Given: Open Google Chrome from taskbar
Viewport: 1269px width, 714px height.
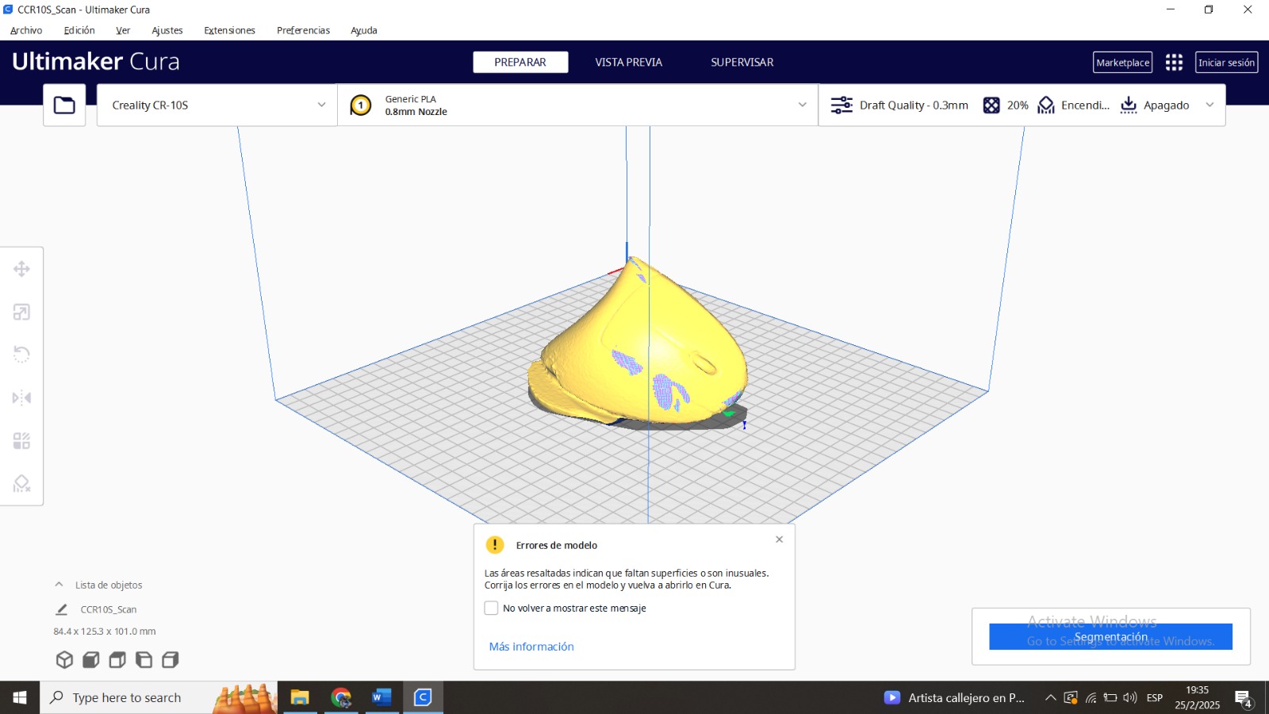Looking at the screenshot, I should tap(341, 697).
